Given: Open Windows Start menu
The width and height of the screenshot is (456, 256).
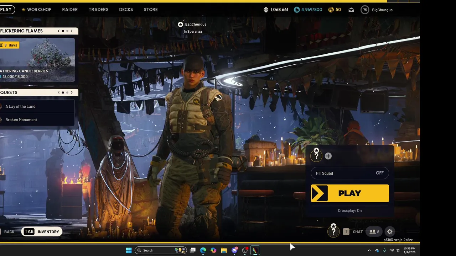Looking at the screenshot, I should tap(129, 250).
